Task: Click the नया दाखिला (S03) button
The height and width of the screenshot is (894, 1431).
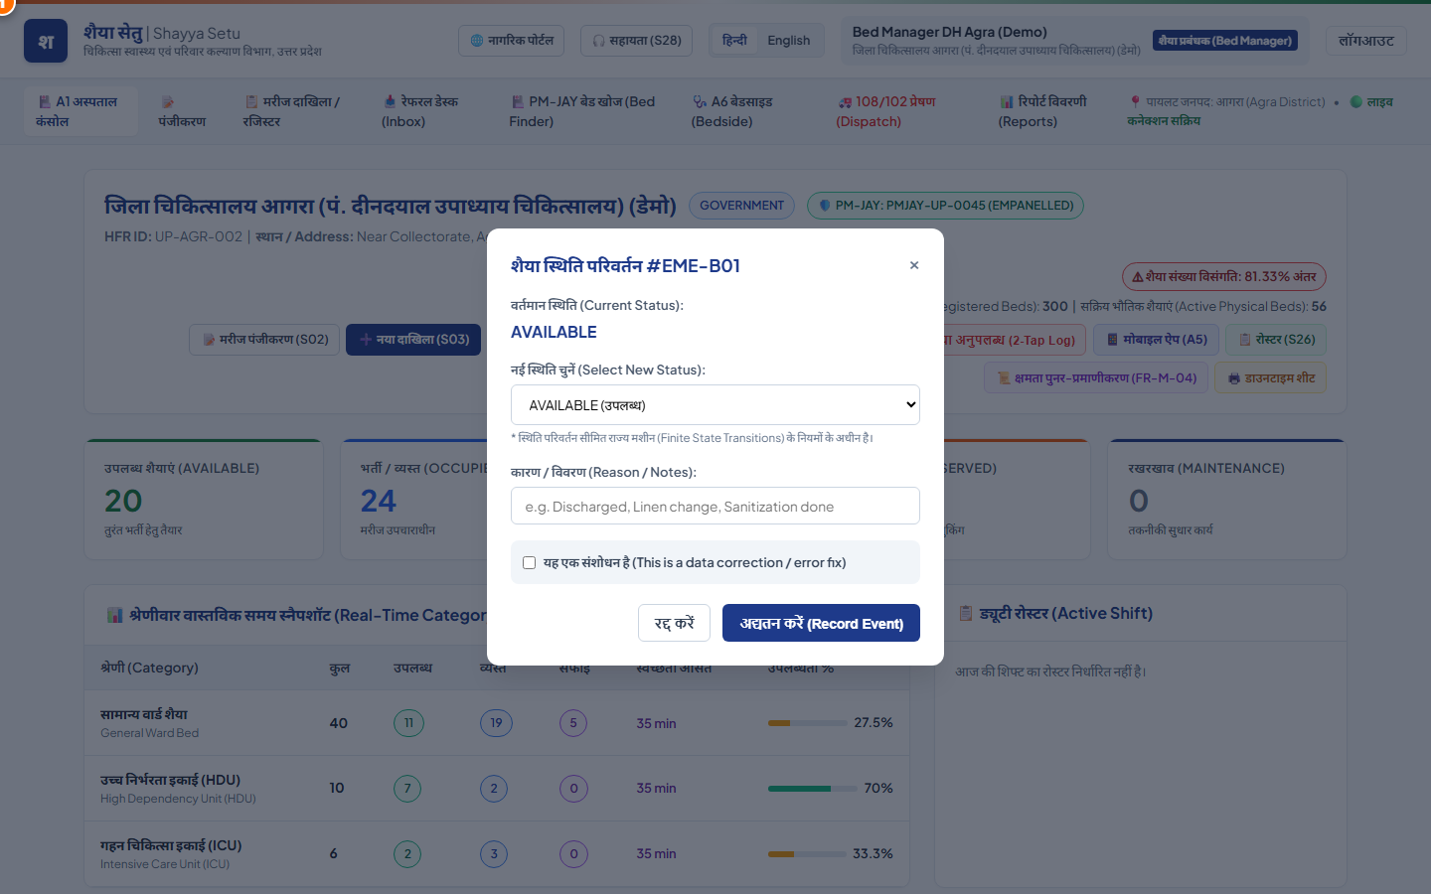Action: point(413,340)
